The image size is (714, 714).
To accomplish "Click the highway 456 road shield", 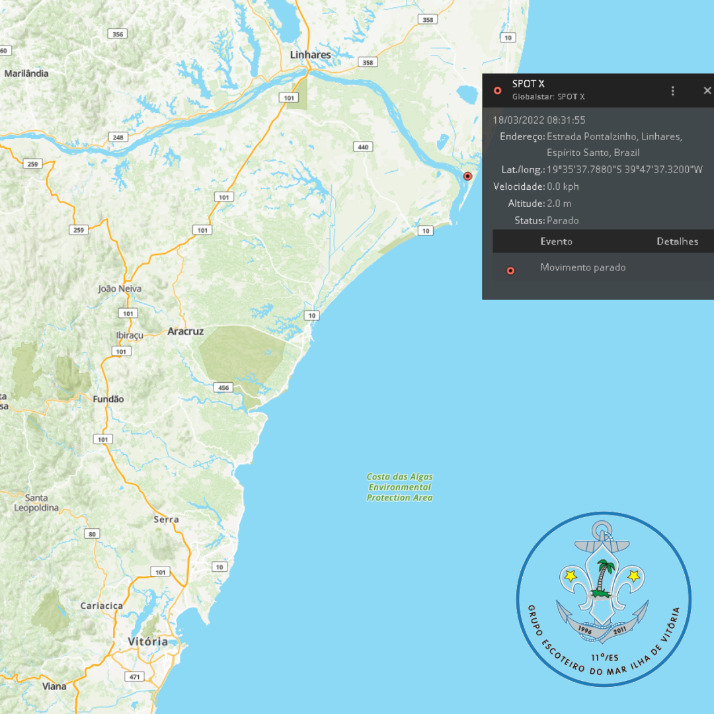I will 223,387.
